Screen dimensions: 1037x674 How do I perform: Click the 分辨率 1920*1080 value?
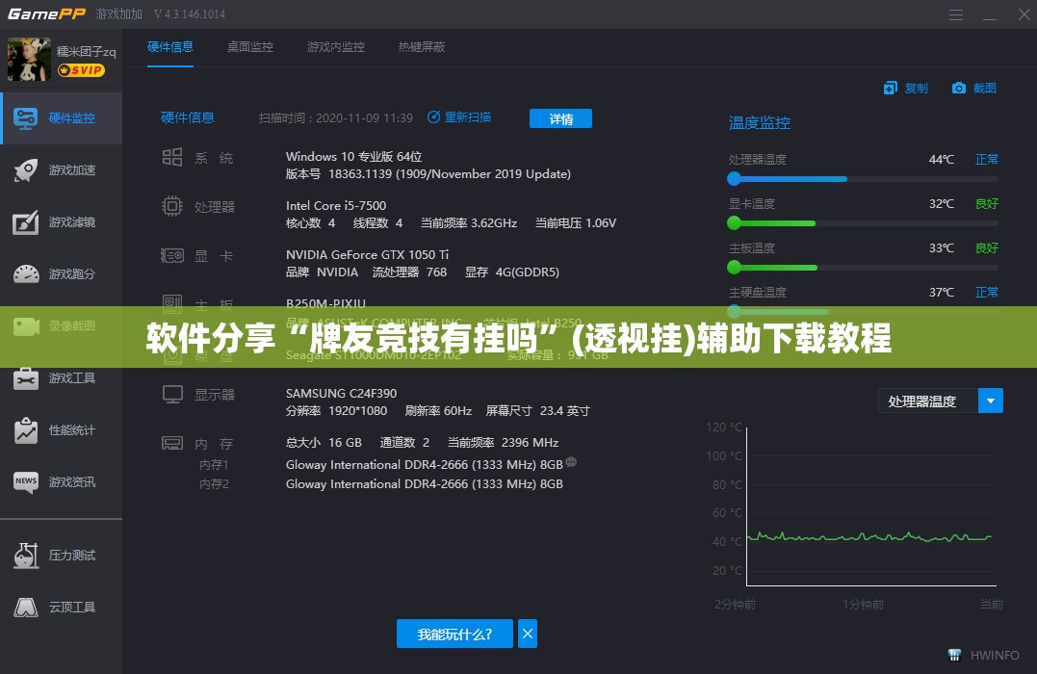(336, 411)
